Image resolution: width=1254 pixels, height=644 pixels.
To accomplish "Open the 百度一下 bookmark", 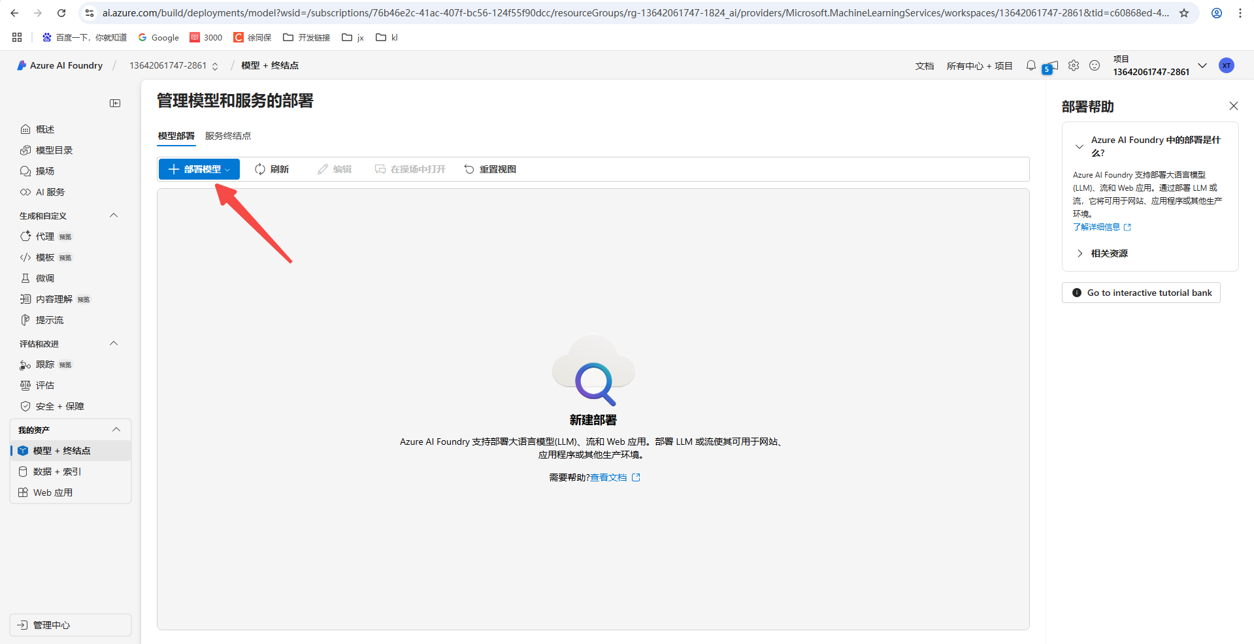I will click(85, 37).
